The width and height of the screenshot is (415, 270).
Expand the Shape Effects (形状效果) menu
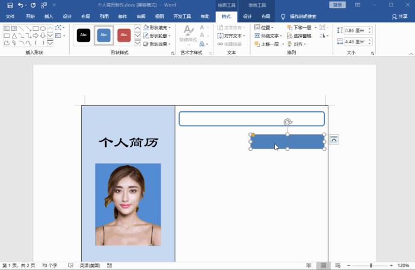tap(157, 44)
